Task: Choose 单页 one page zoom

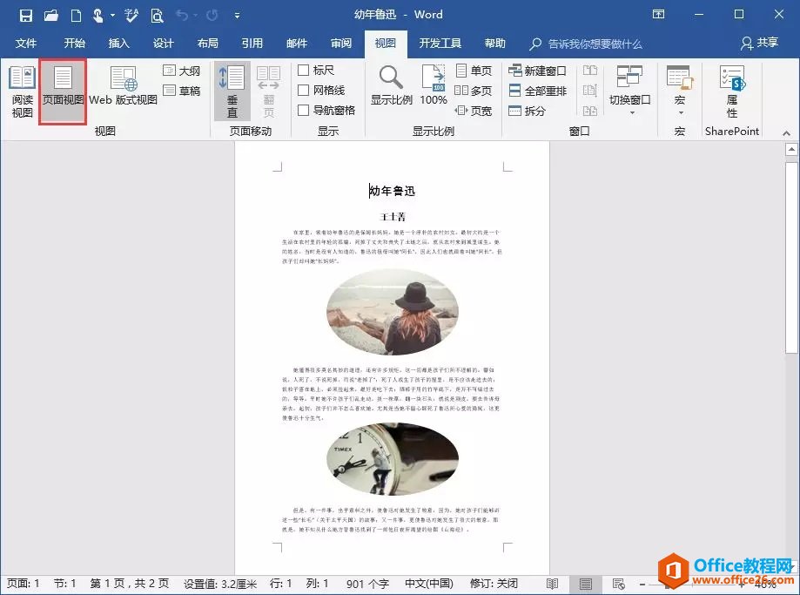Action: coord(474,71)
